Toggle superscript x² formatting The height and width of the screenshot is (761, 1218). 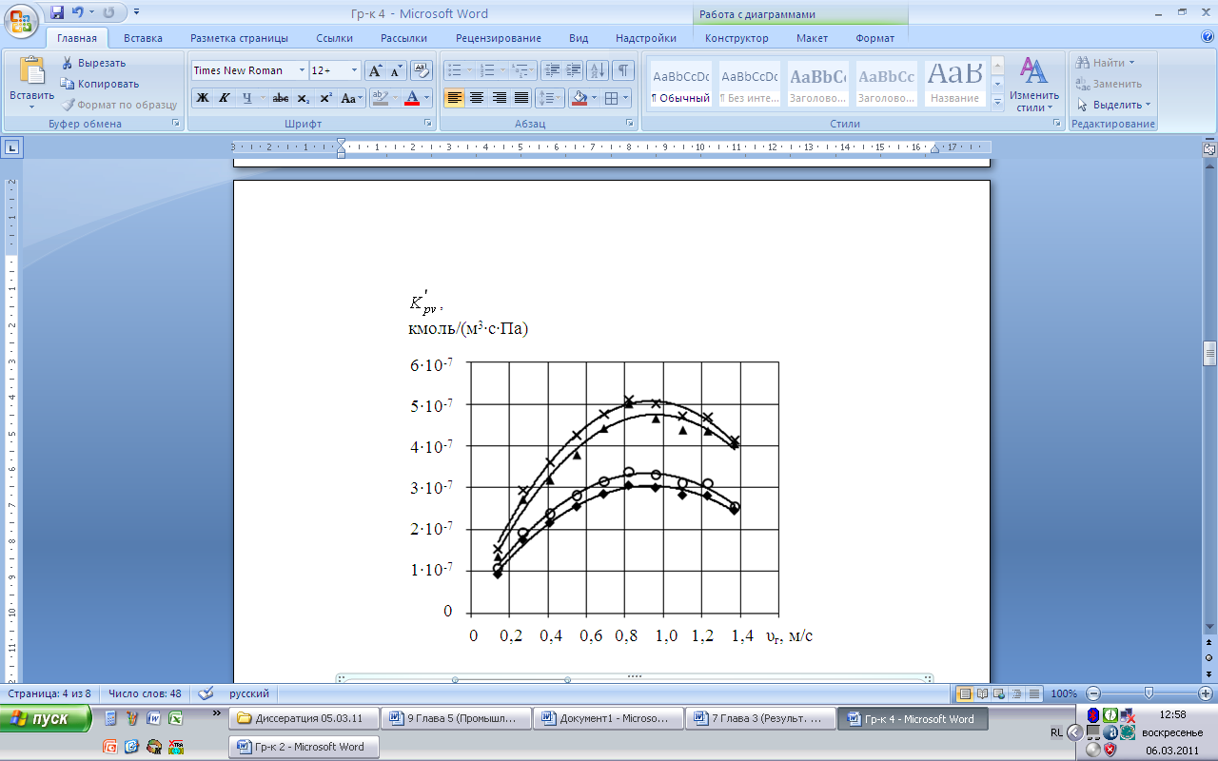tap(325, 98)
